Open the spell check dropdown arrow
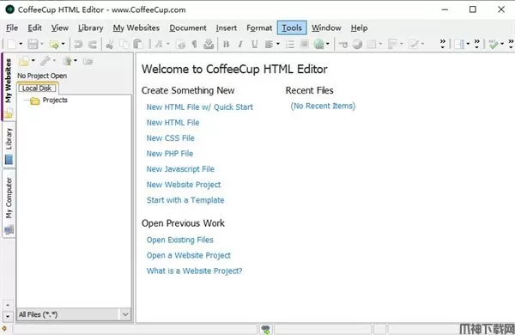 (x=502, y=44)
